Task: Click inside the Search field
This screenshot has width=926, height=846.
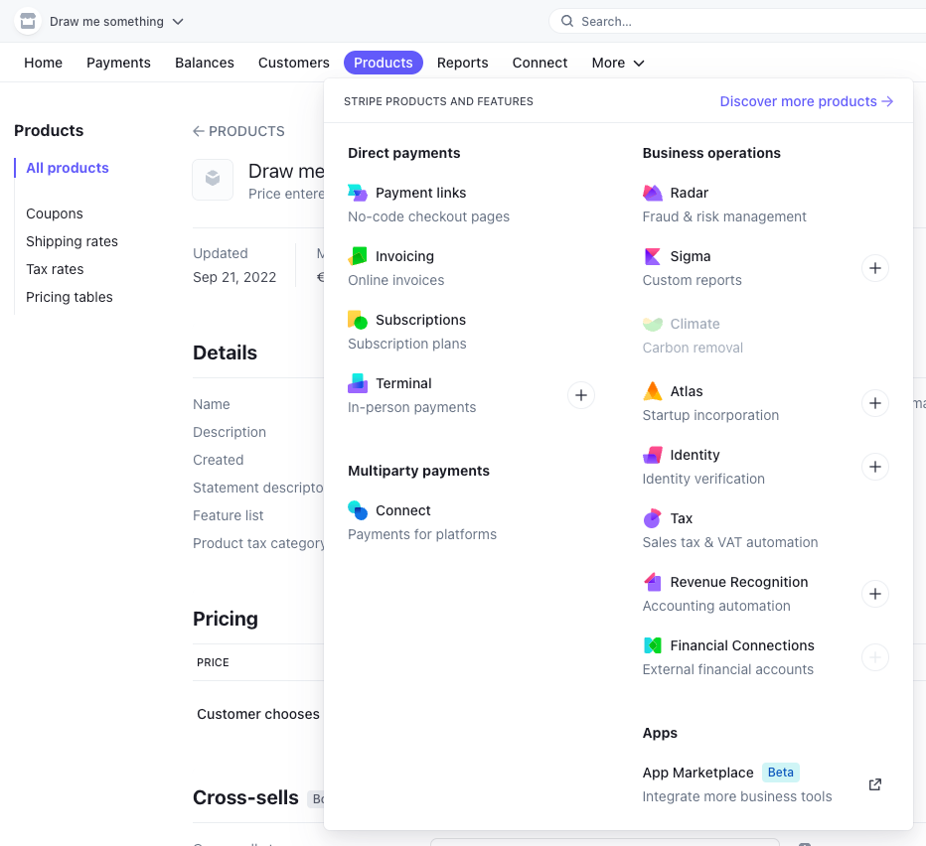Action: click(x=737, y=21)
